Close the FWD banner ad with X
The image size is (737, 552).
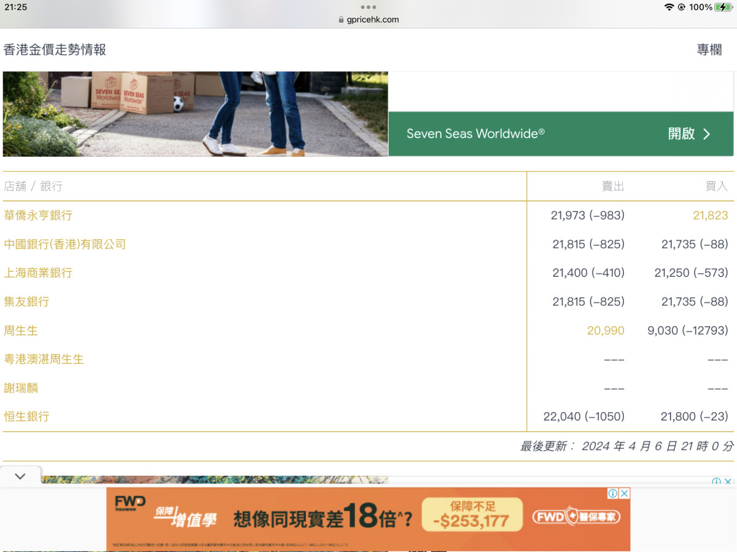pyautogui.click(x=625, y=493)
